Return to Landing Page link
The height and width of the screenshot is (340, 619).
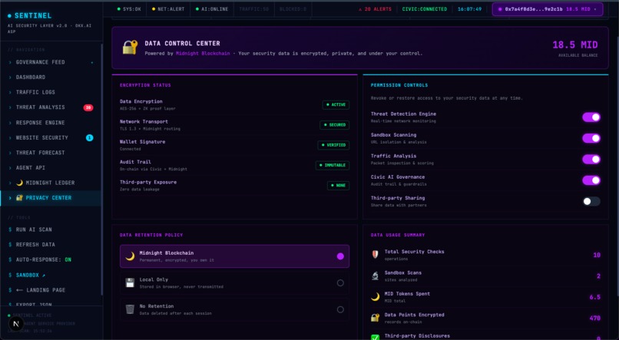[51, 290]
